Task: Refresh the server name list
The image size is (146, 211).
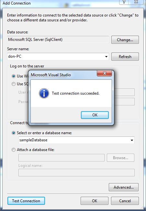Action: click(x=125, y=56)
